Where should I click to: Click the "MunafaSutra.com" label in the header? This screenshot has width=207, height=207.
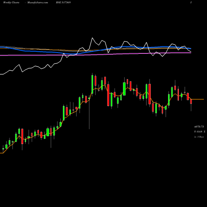coord(38,2)
